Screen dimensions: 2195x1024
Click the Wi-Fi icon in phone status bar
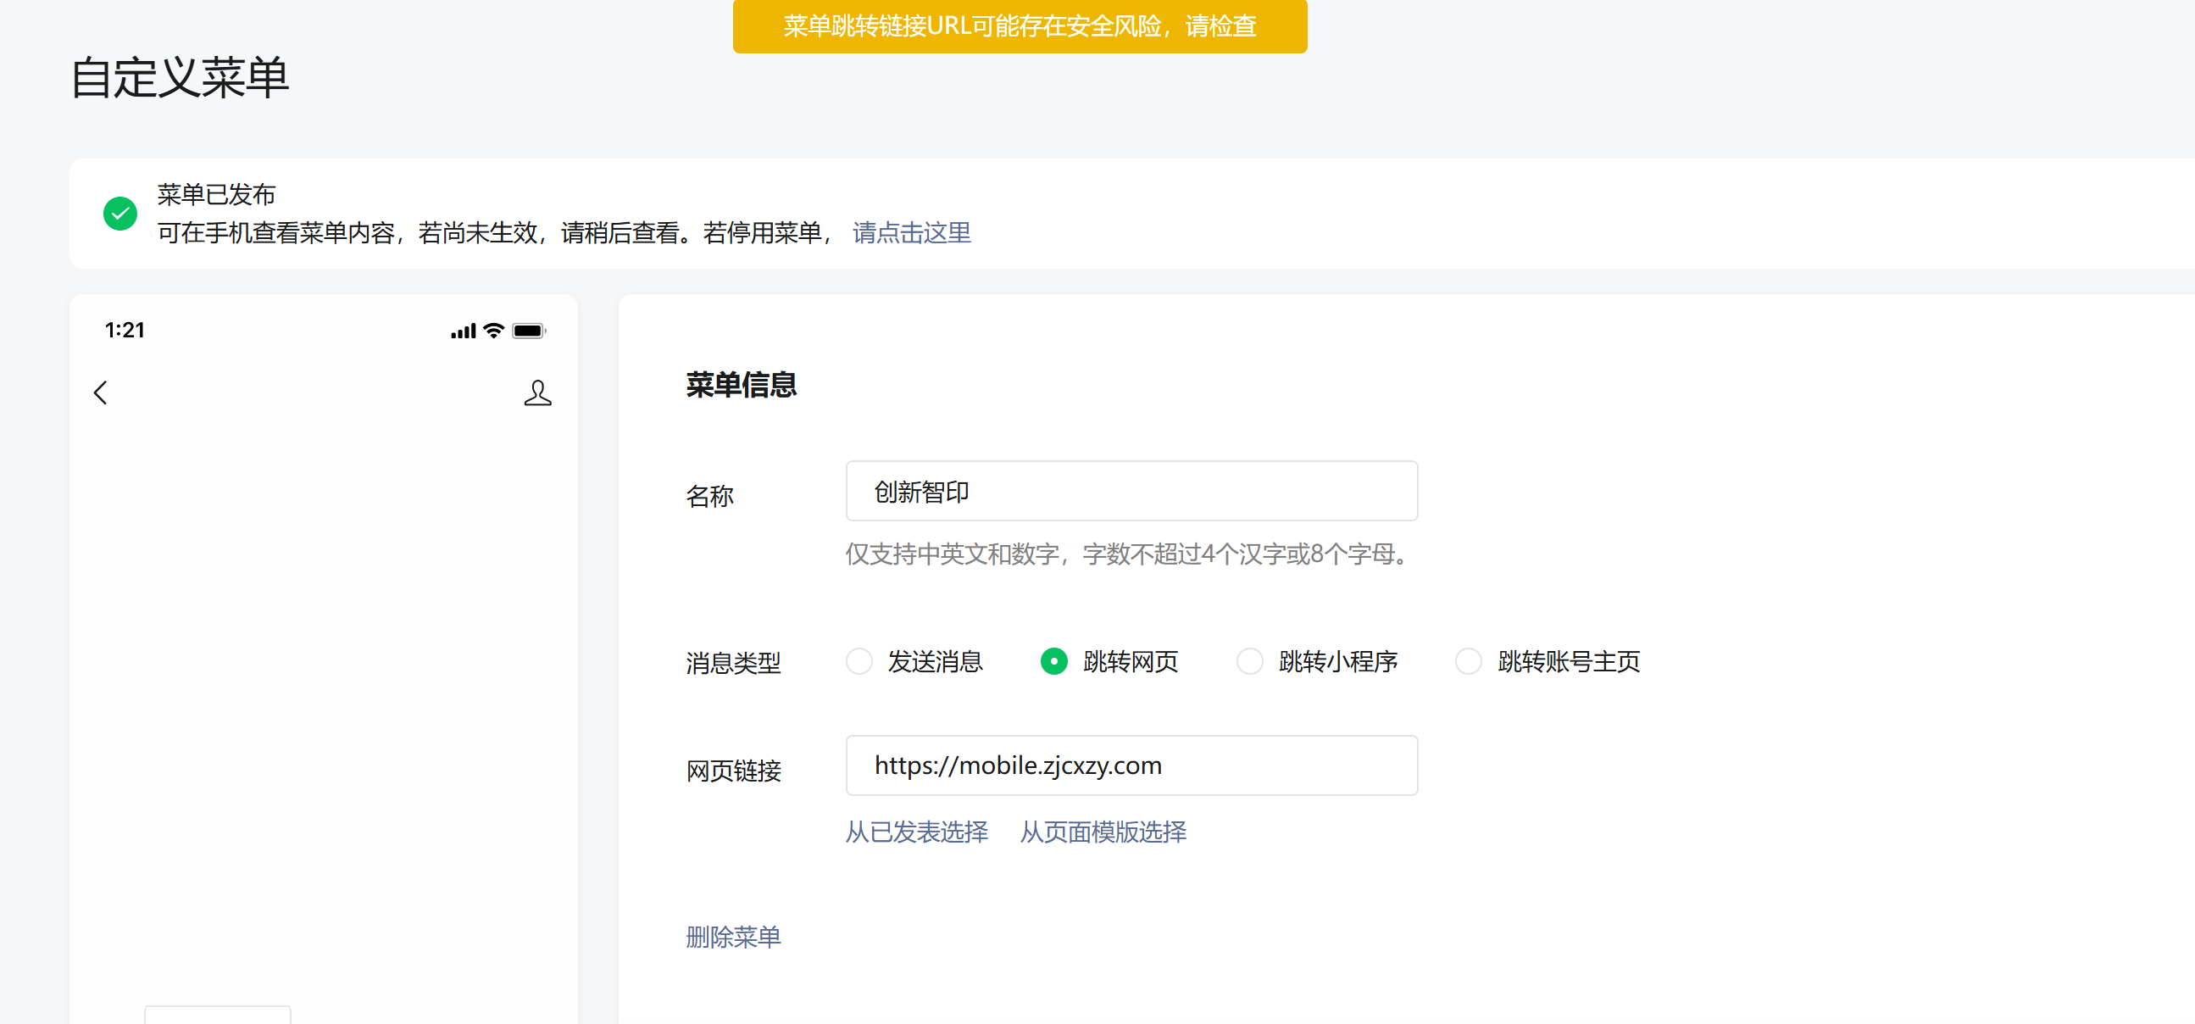click(x=493, y=331)
